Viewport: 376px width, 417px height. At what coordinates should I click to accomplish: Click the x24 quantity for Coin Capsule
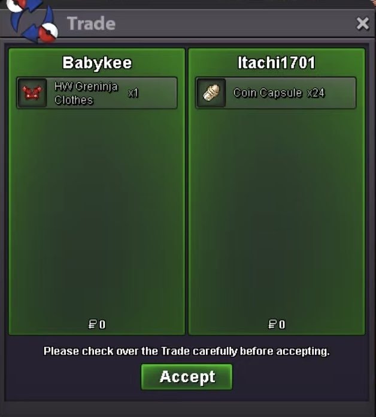pos(316,93)
